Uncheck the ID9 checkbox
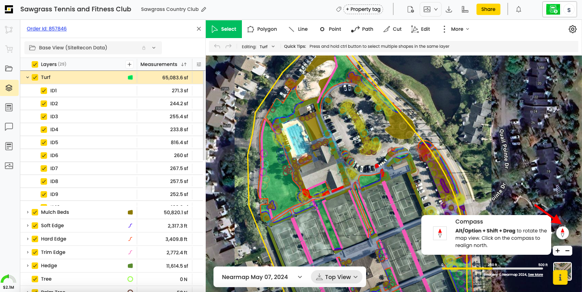The height and width of the screenshot is (292, 582). [44, 194]
